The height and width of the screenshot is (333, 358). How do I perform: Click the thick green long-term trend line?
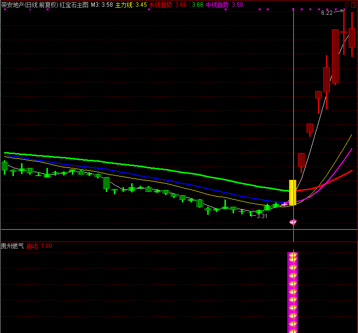point(144,166)
